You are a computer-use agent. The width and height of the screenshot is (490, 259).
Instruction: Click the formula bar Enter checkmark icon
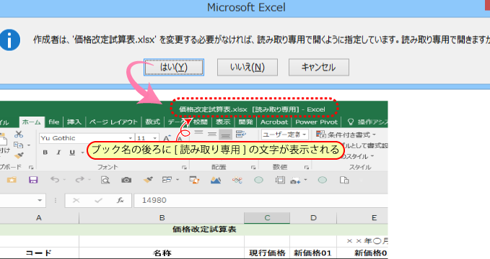(98, 200)
